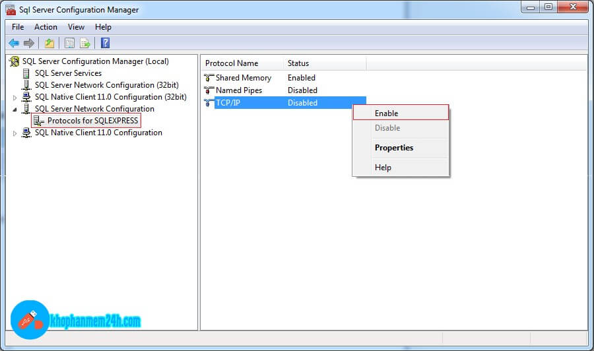The width and height of the screenshot is (594, 351).
Task: Click the SQL Server Services icon in tree
Action: point(26,73)
